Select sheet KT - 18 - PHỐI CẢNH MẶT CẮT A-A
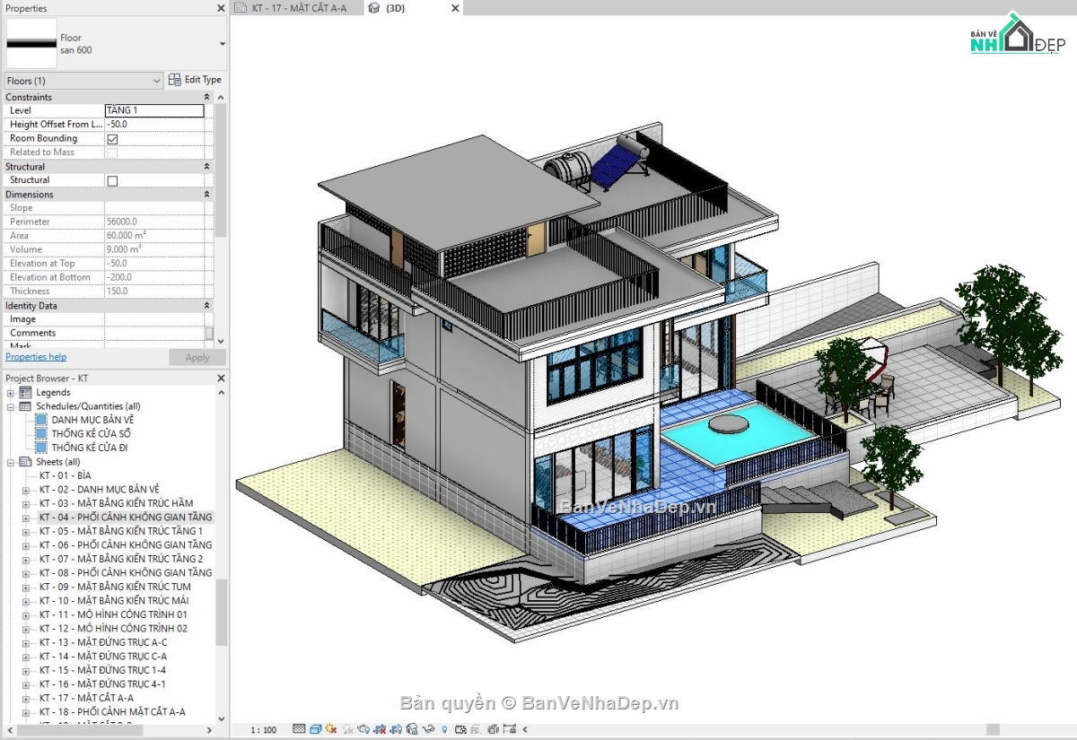Image resolution: width=1077 pixels, height=740 pixels. (112, 712)
